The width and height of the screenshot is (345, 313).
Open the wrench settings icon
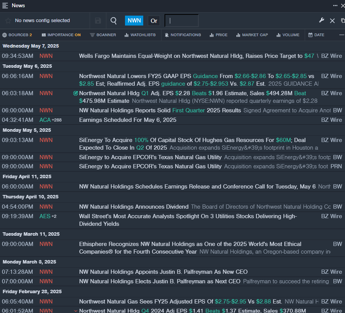(321, 21)
